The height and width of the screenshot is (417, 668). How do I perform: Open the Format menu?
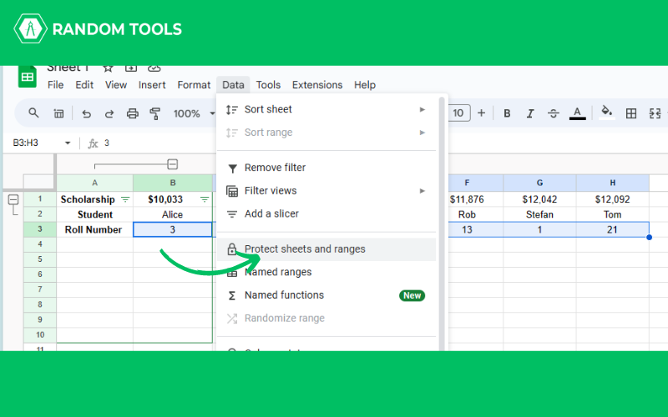pos(194,85)
